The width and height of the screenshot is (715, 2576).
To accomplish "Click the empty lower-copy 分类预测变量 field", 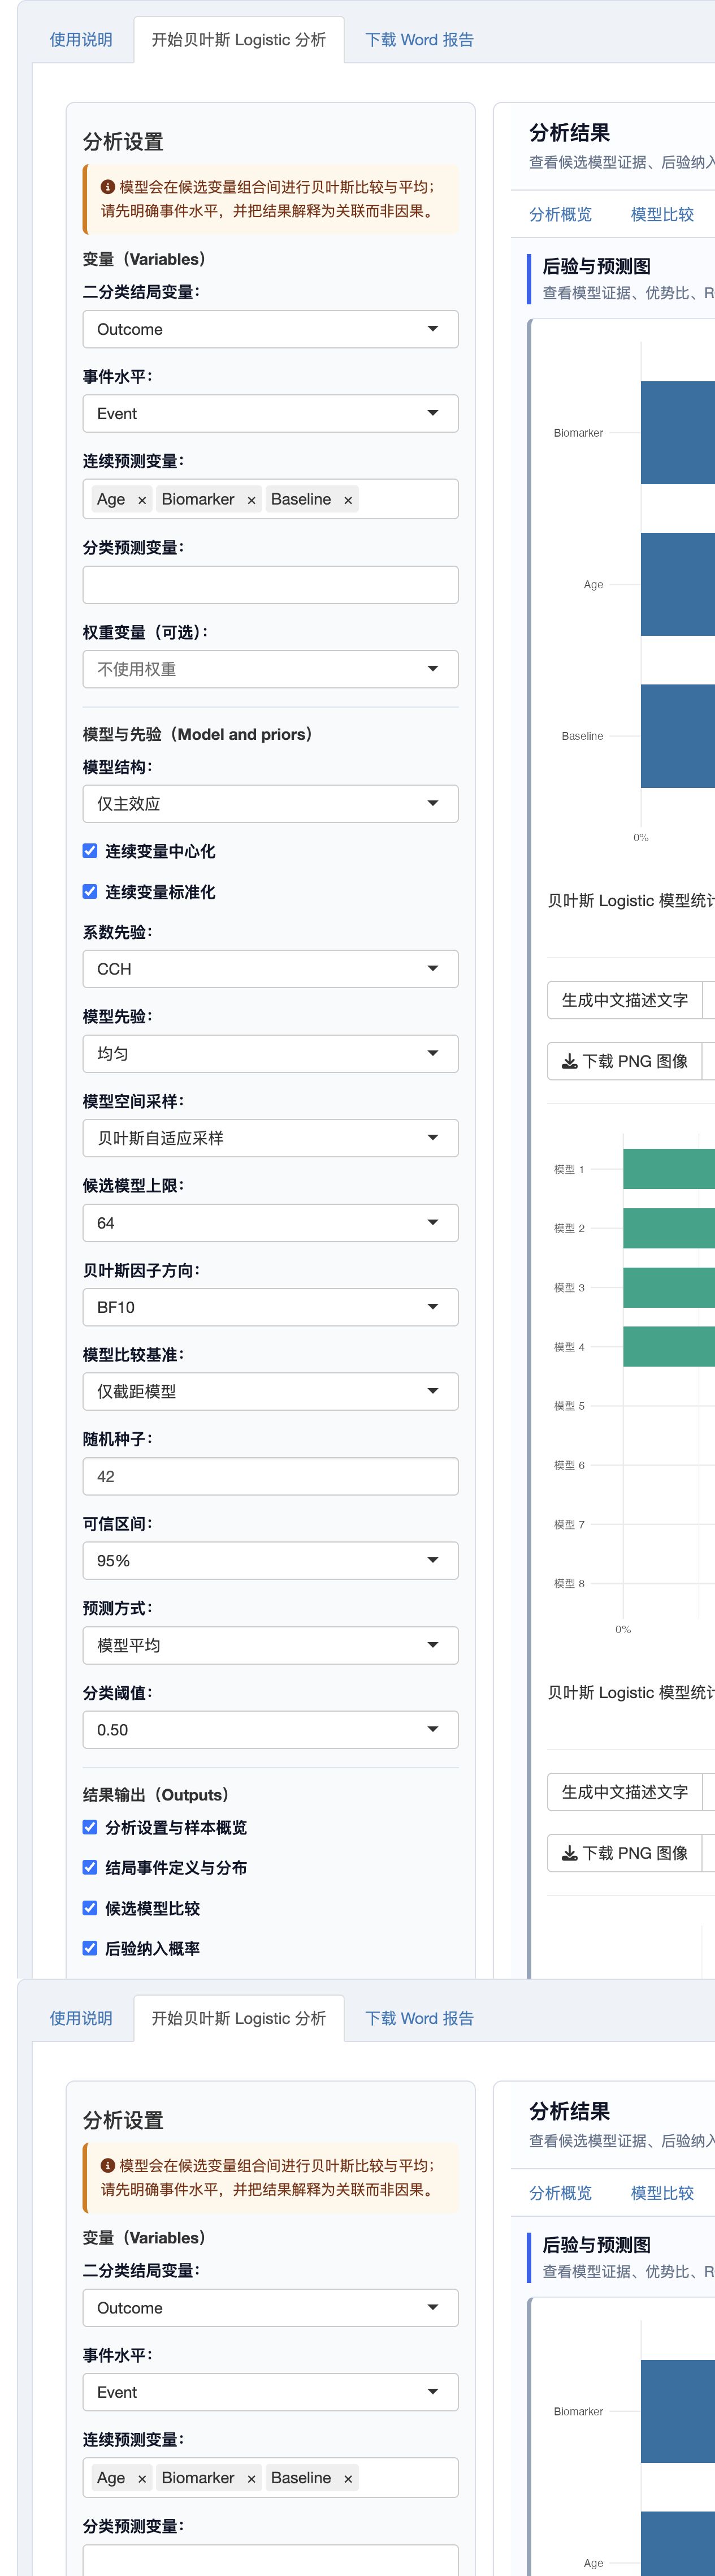I will tap(271, 2560).
